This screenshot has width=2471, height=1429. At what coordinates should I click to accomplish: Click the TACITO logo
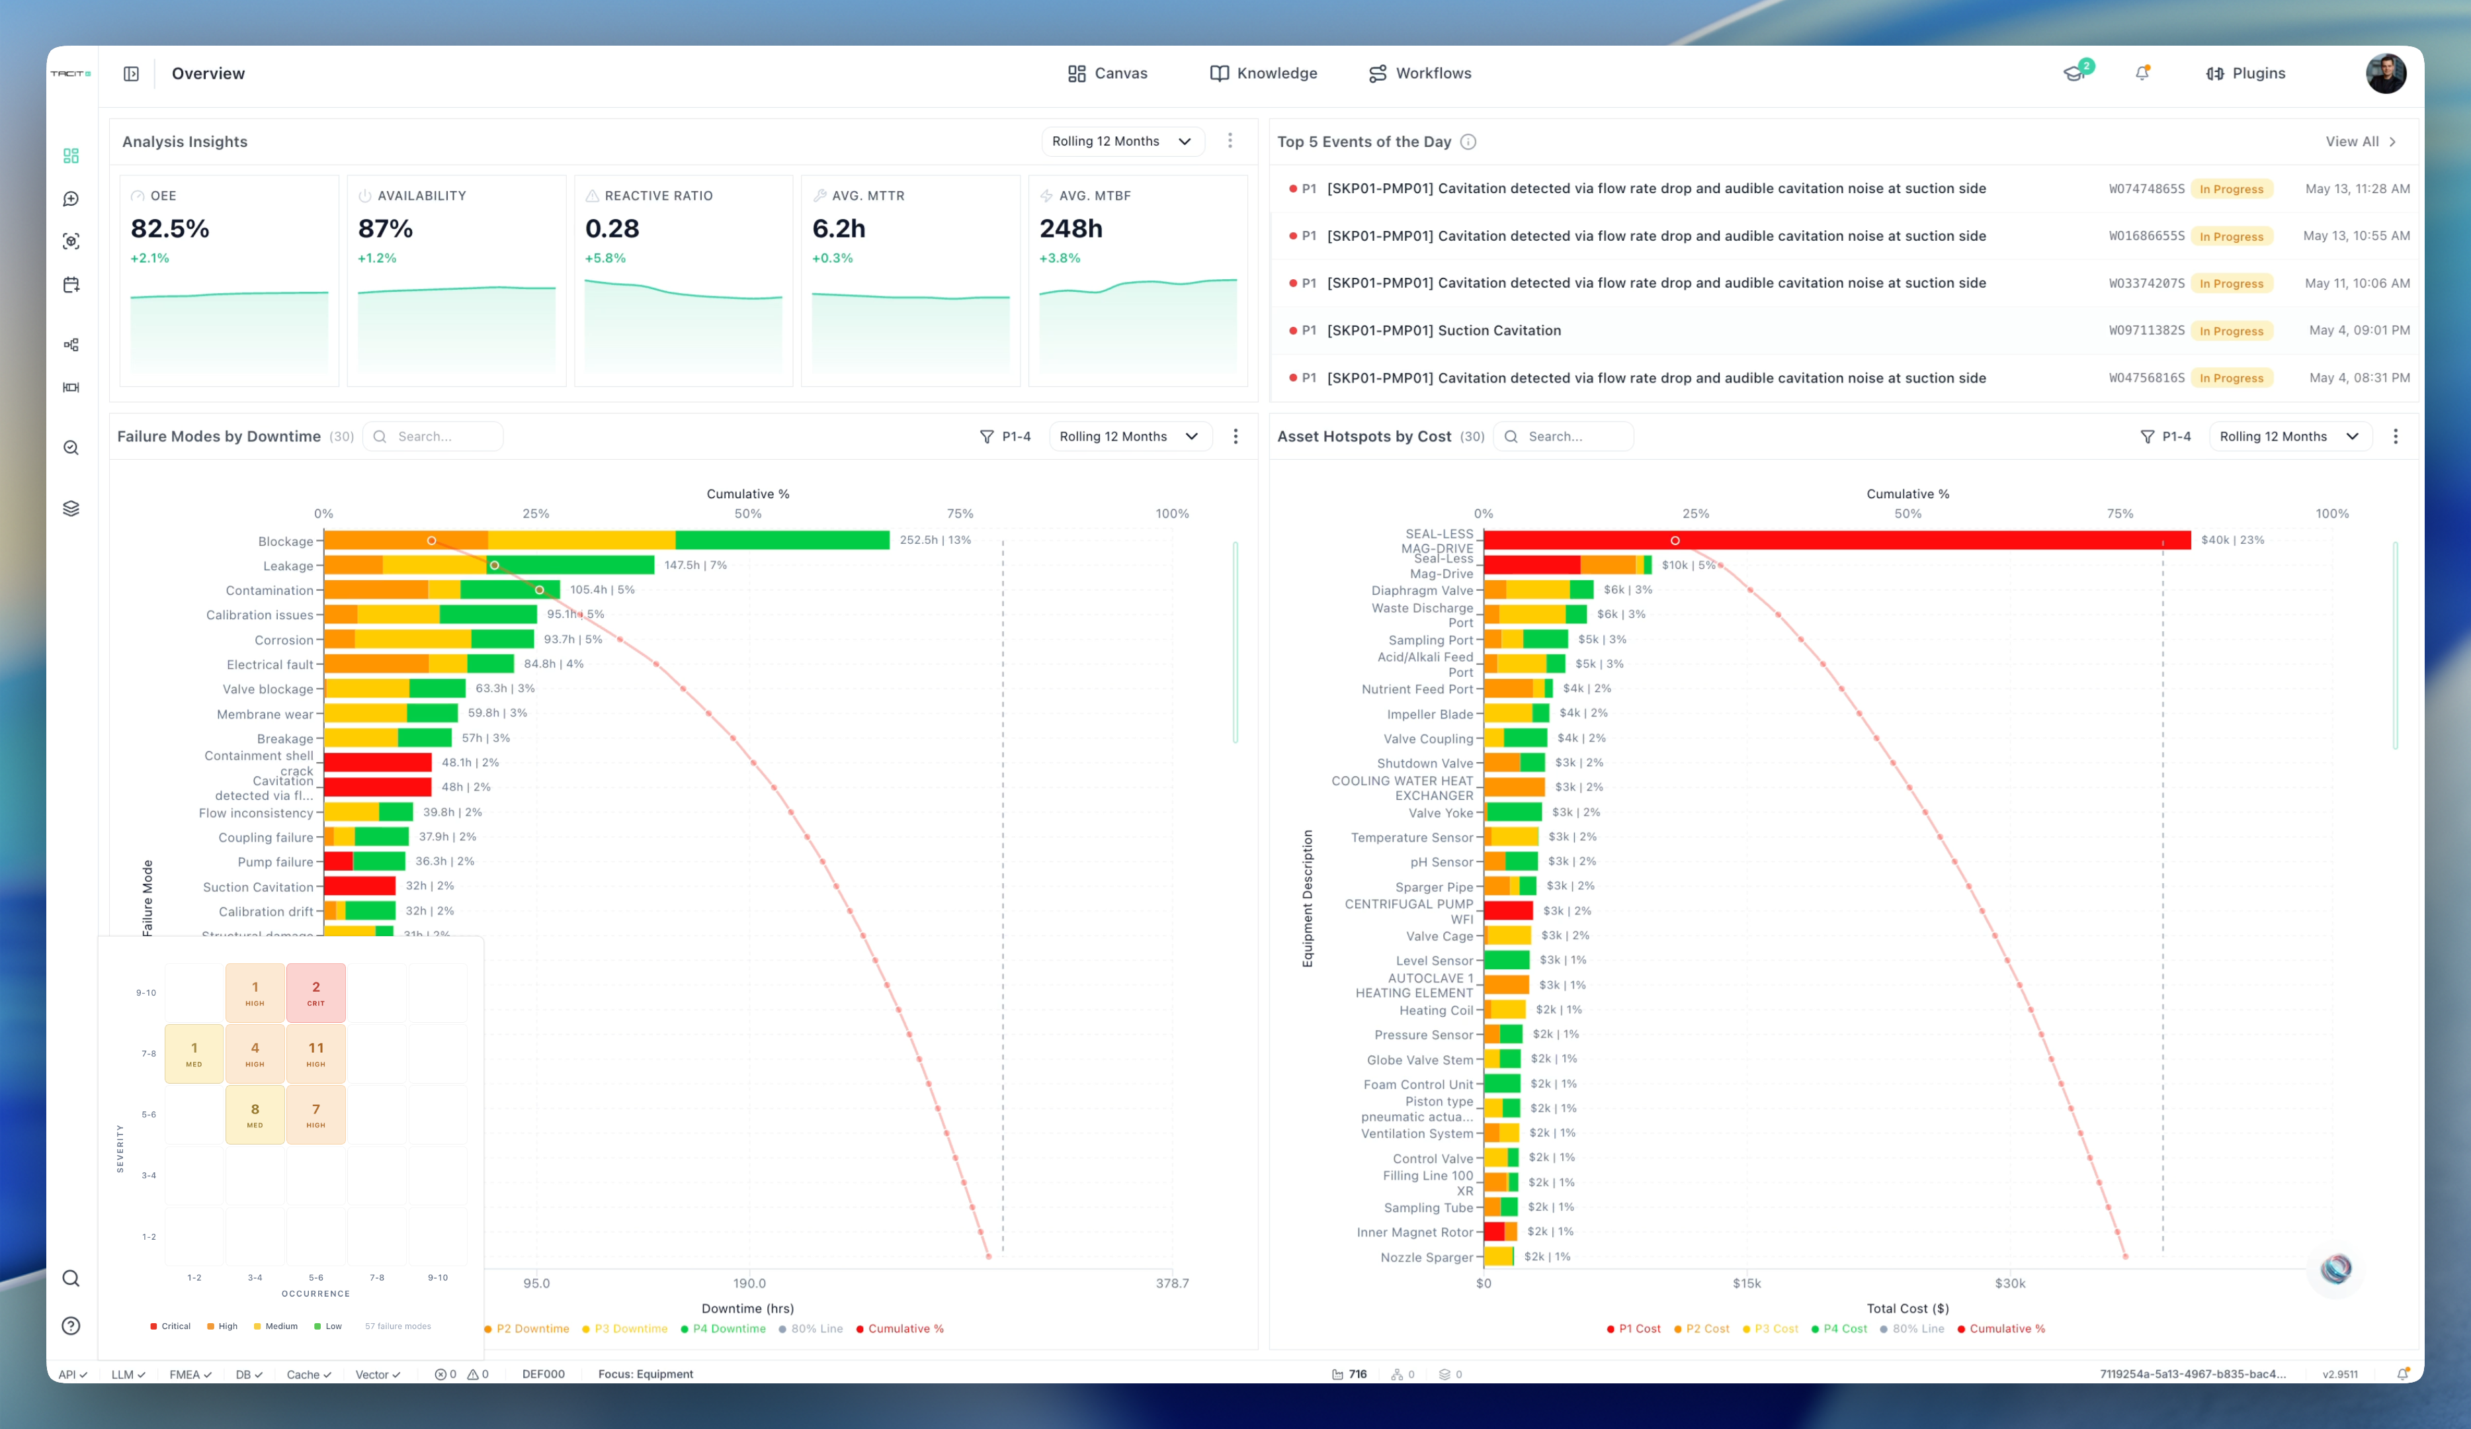(x=71, y=73)
